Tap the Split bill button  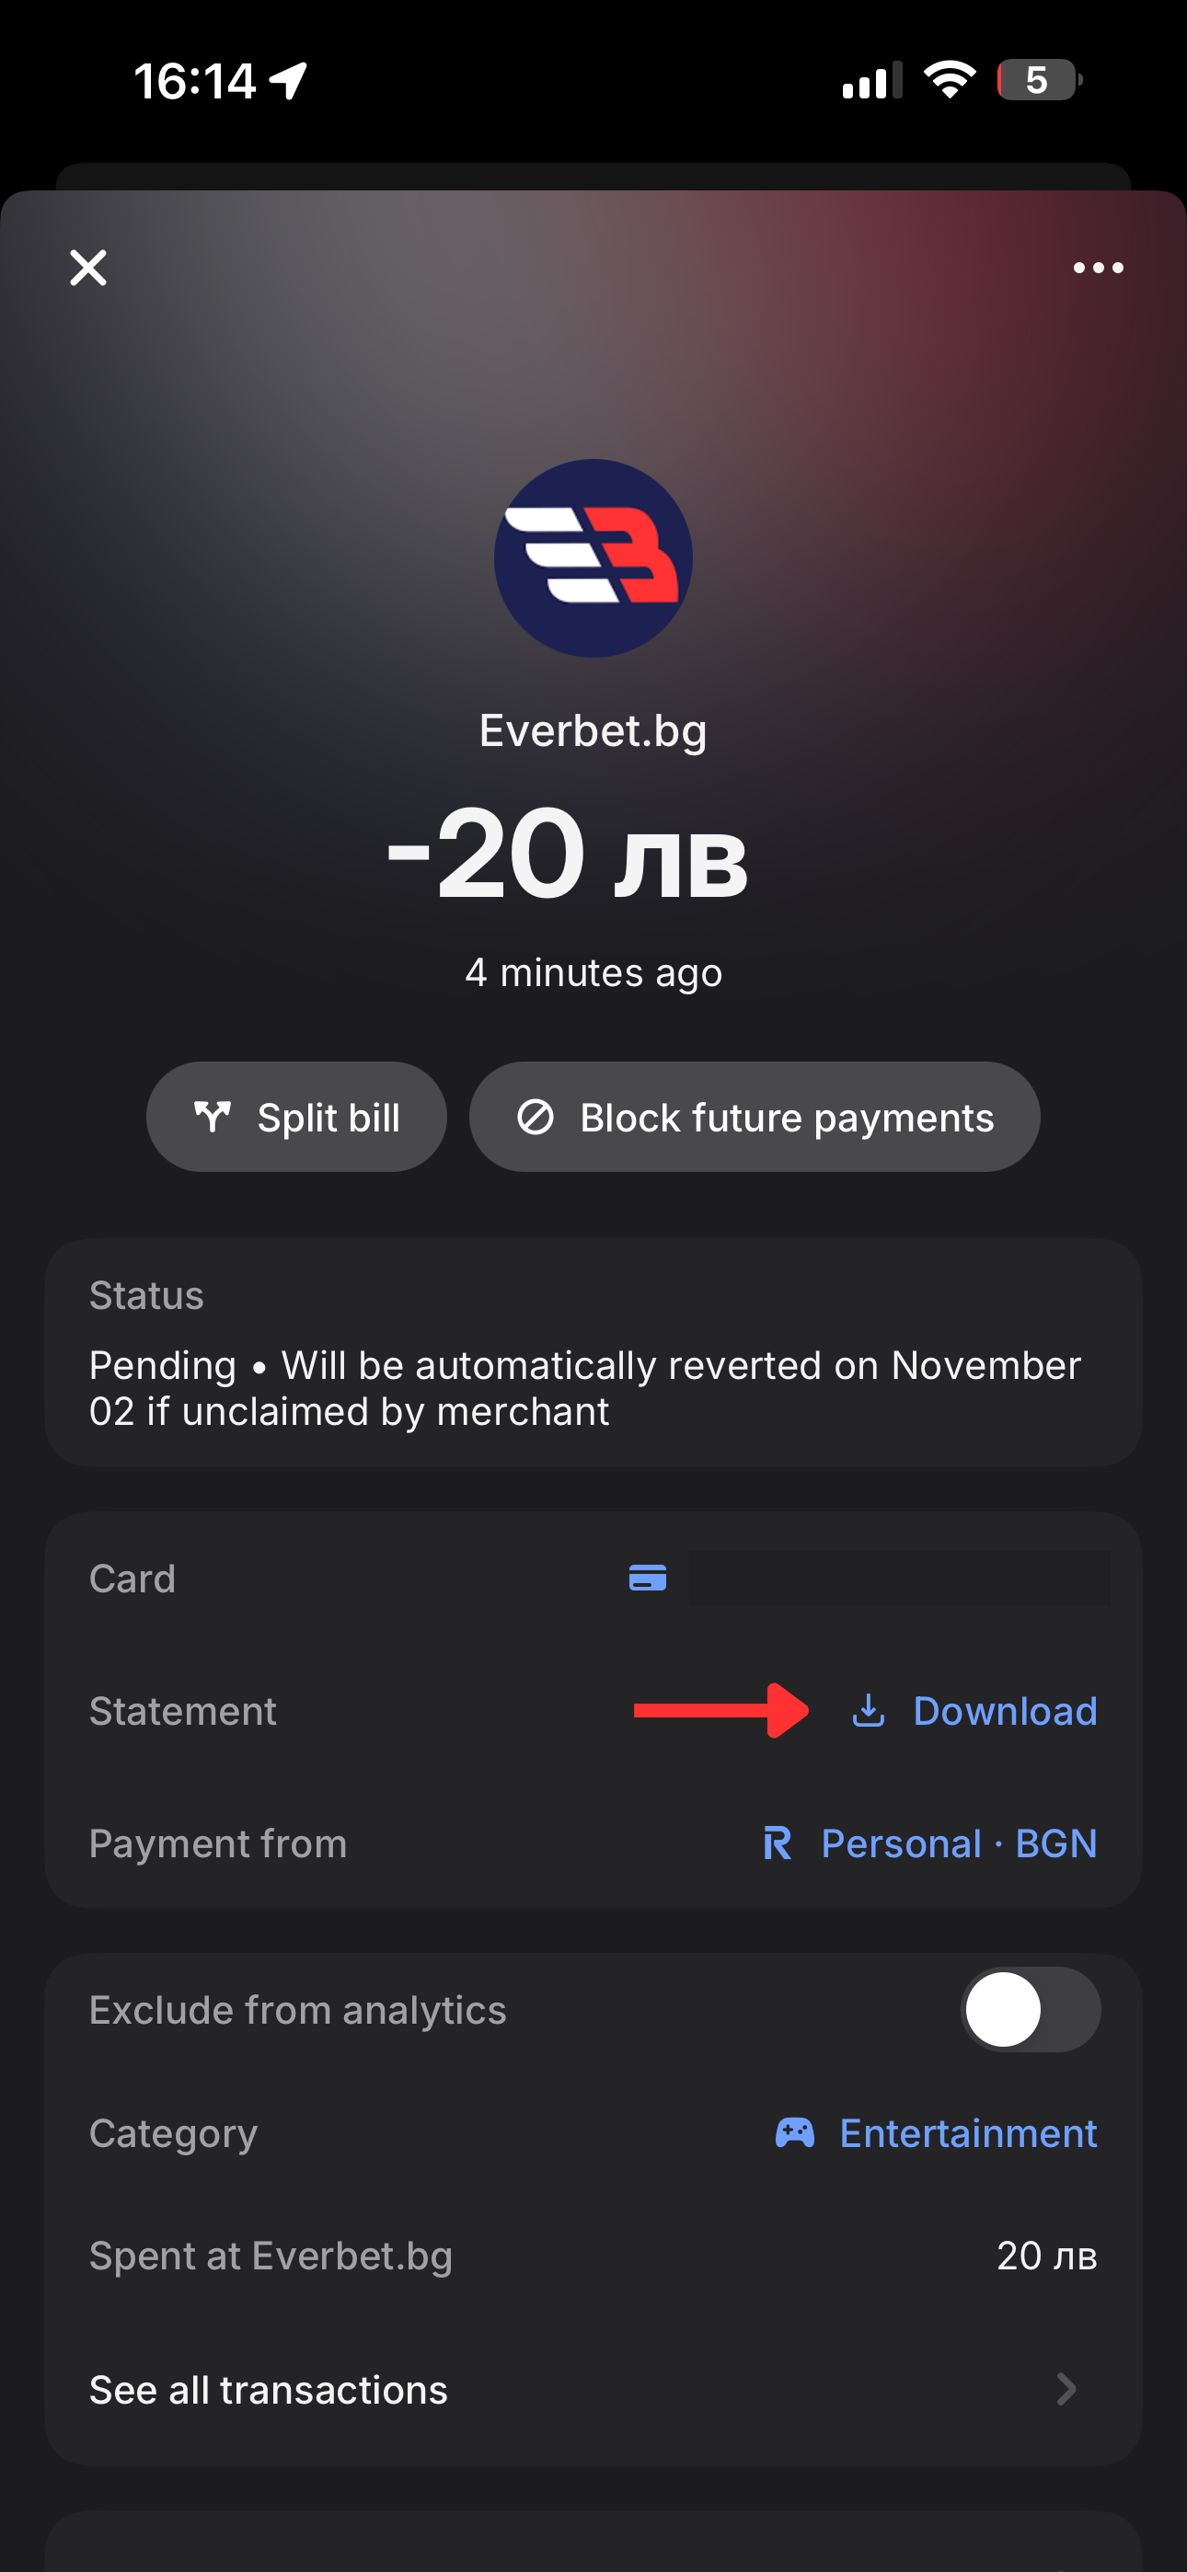[x=296, y=1118]
